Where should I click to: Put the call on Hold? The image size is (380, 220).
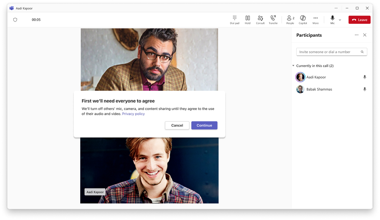(x=247, y=19)
